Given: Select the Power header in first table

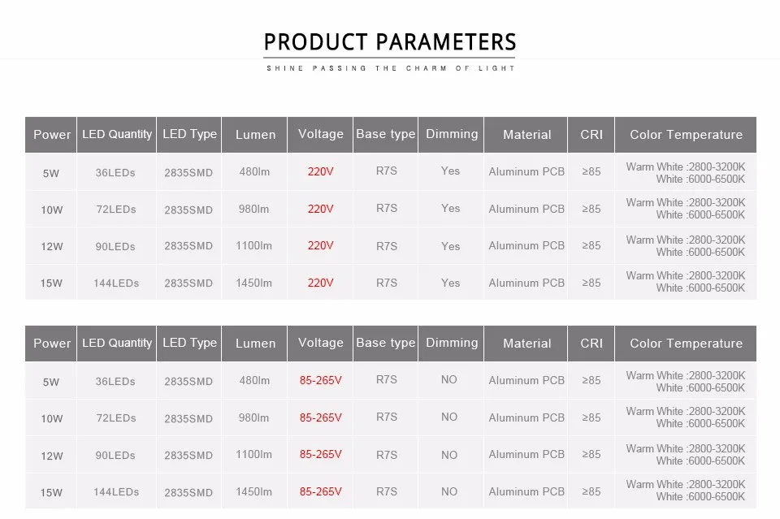Looking at the screenshot, I should (x=52, y=135).
